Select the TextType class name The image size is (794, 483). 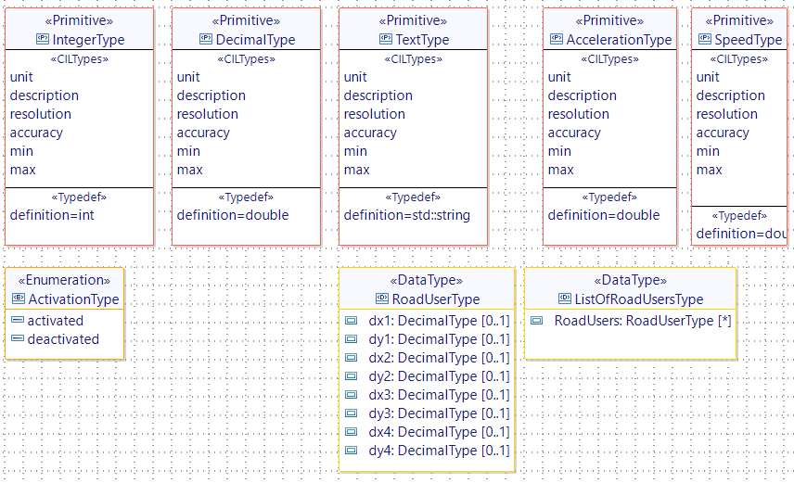(422, 40)
